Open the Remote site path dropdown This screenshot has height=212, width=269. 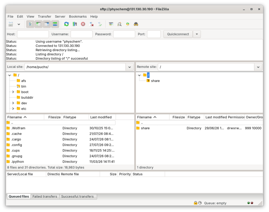[258, 67]
